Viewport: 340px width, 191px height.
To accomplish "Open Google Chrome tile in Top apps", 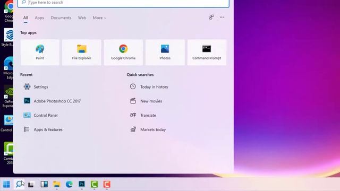I will [x=123, y=53].
